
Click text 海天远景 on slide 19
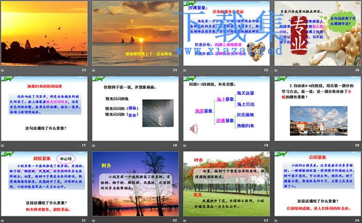(x=246, y=93)
